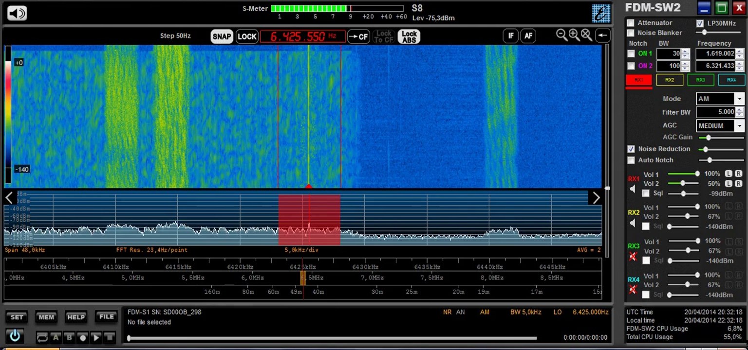Stop playback with the stop button
Screen dimensions: 748x350
[x=110, y=337]
